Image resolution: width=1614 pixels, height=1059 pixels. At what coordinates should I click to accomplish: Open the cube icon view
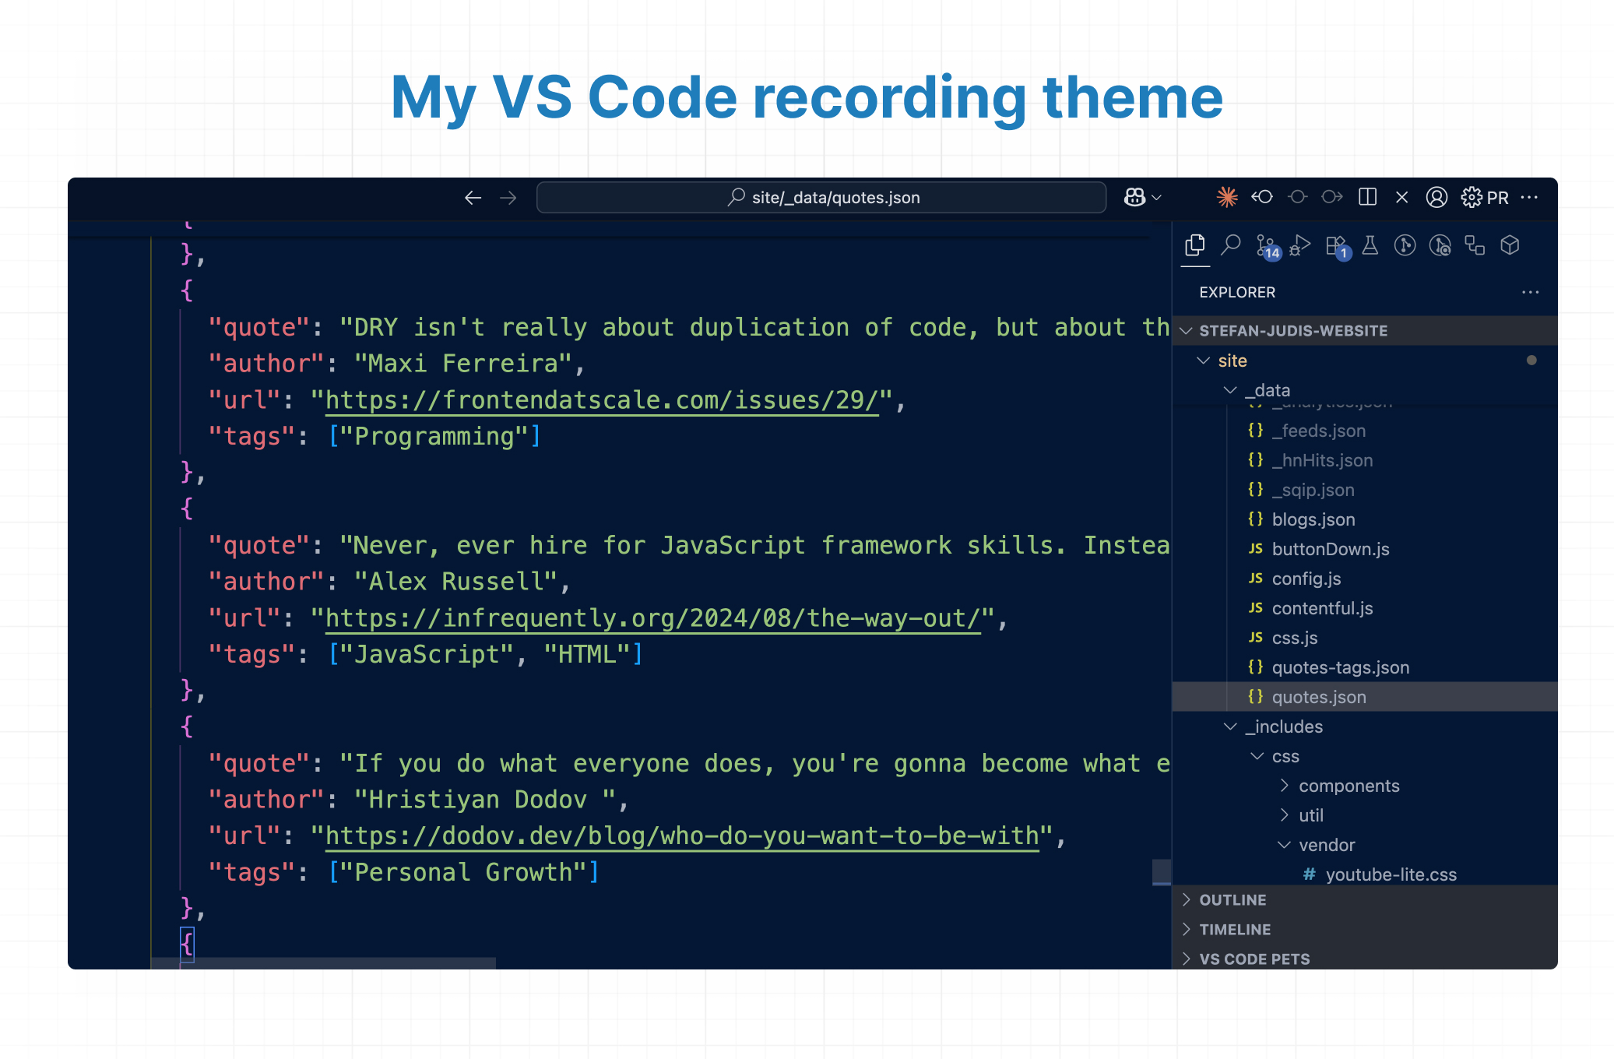[x=1510, y=246]
